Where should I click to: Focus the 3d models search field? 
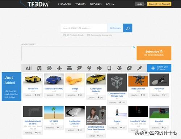(x=84, y=28)
